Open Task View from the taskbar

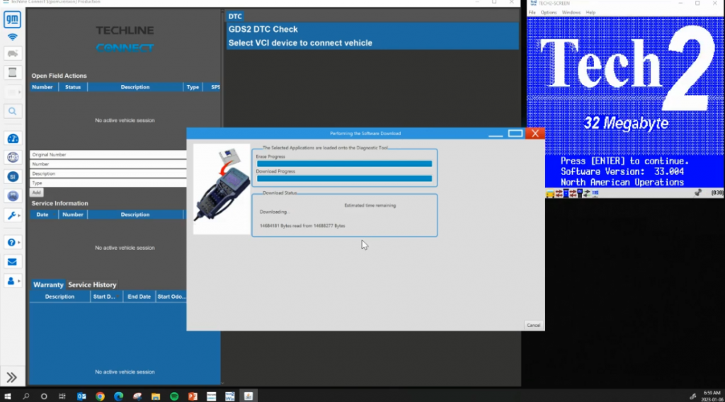[x=62, y=396]
